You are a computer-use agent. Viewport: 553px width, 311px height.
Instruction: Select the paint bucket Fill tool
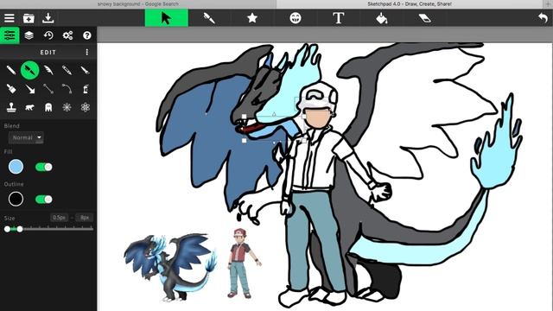pos(382,18)
